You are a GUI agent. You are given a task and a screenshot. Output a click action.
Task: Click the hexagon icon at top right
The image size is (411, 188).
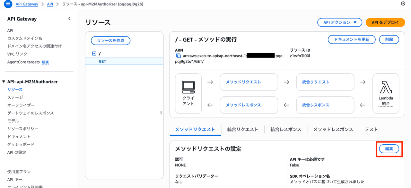click(x=403, y=4)
